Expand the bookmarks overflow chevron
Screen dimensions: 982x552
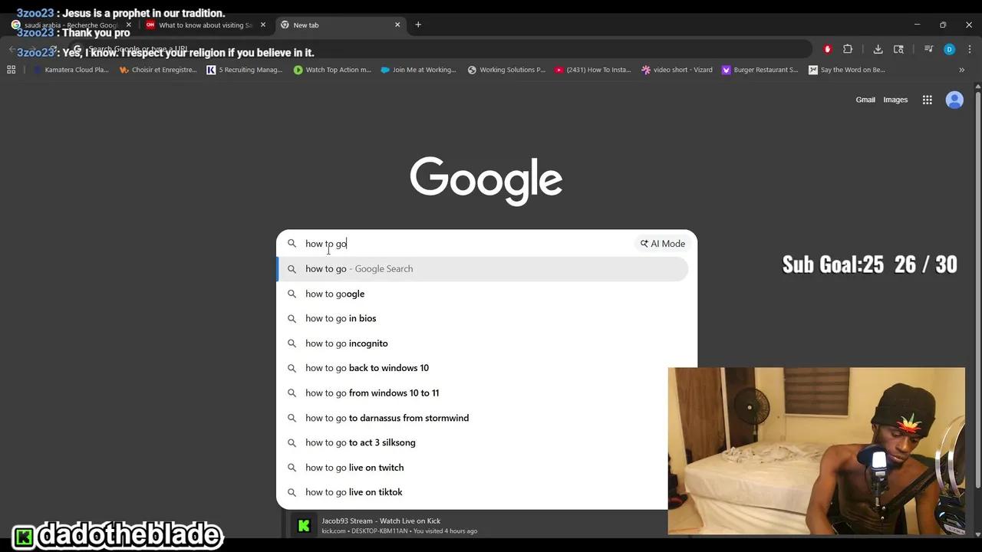[961, 70]
